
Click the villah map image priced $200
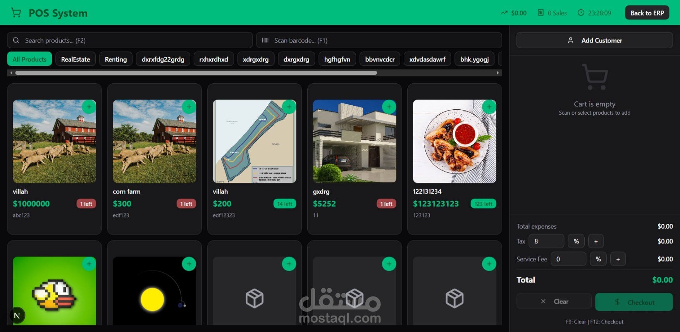254,141
